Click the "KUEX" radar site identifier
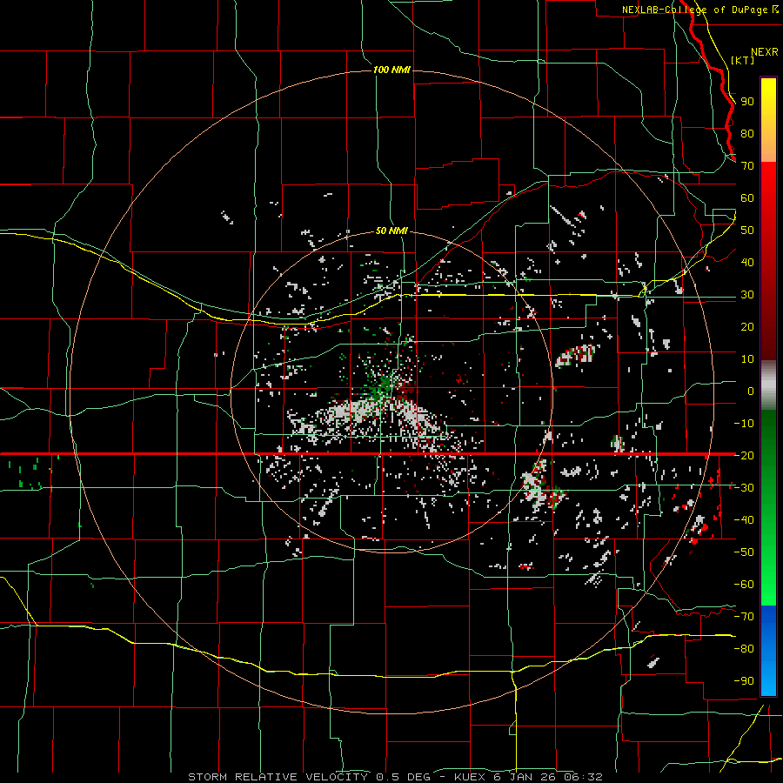Viewport: 783px width, 783px height. click(x=470, y=777)
